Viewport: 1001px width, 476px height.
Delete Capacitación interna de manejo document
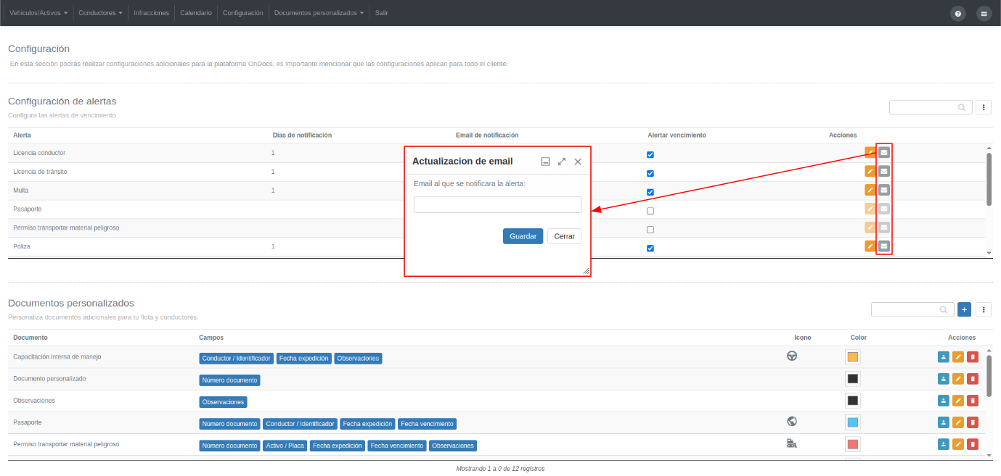(973, 357)
